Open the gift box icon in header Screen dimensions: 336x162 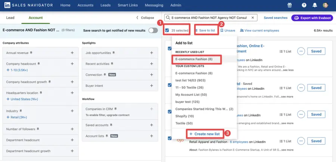(x=290, y=5)
